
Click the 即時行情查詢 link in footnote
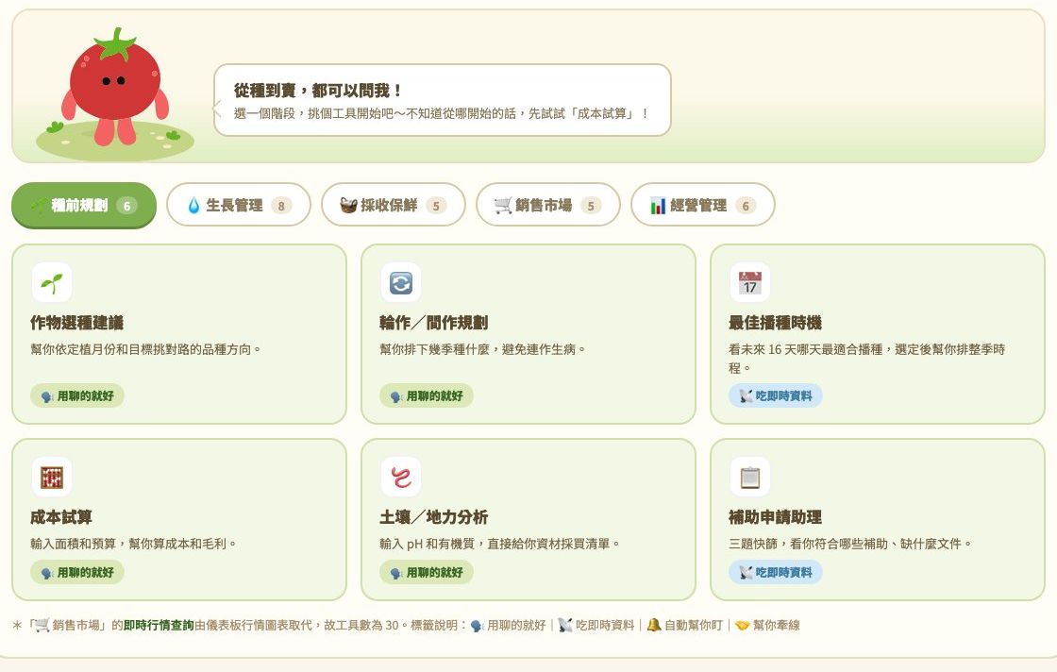(x=159, y=625)
